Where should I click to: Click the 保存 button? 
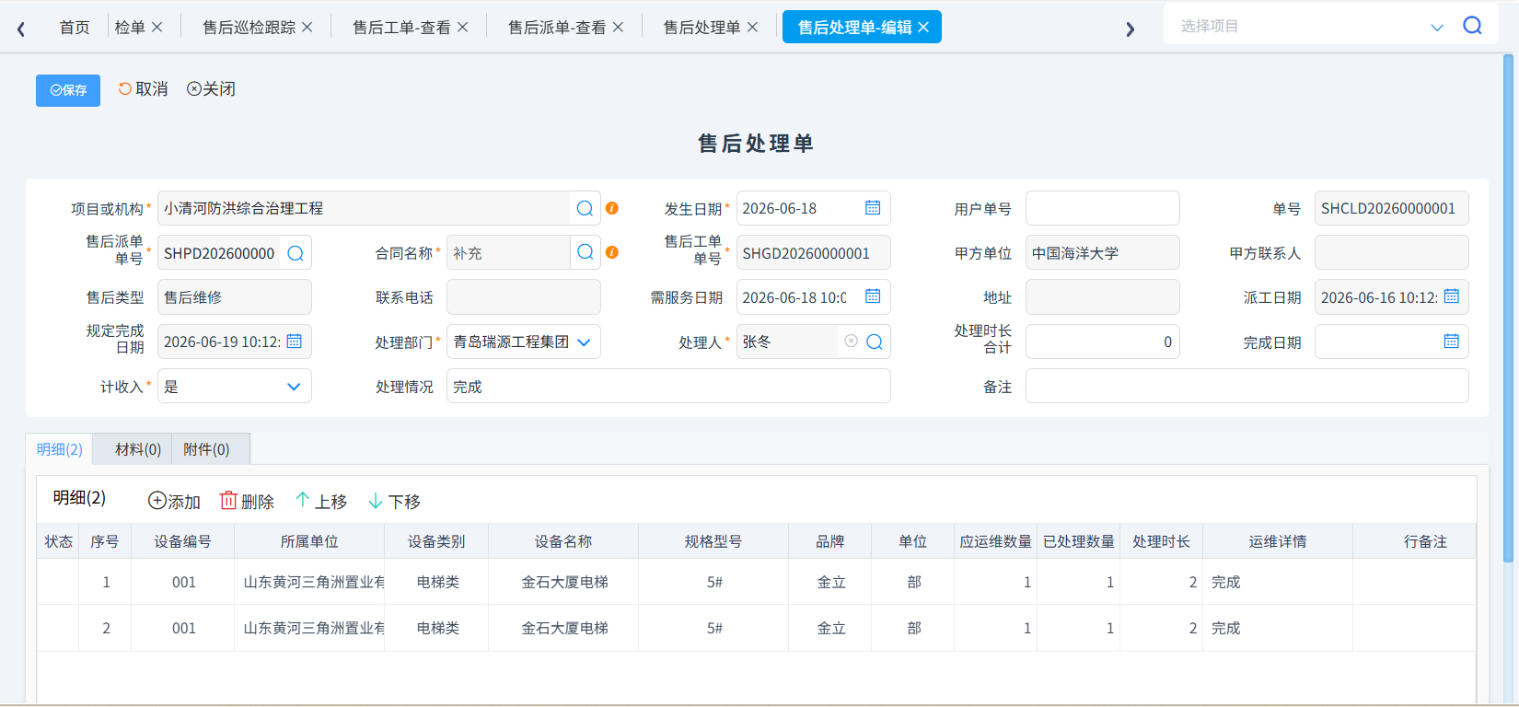tap(68, 90)
